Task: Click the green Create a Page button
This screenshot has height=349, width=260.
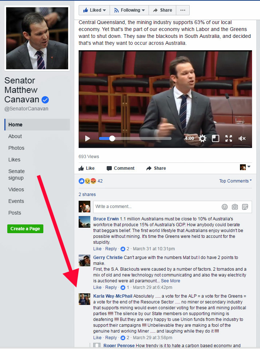Action: tap(25, 229)
